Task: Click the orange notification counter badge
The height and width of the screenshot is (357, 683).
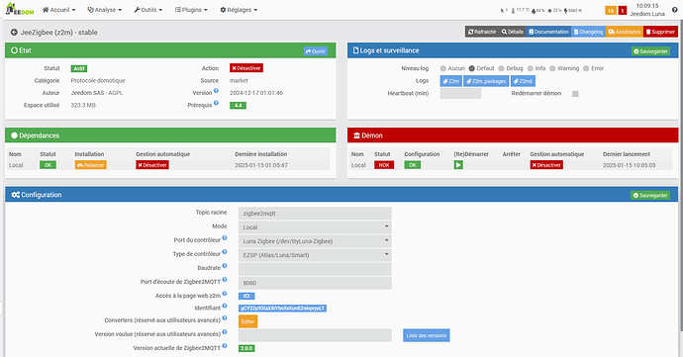Action: pyautogui.click(x=611, y=11)
